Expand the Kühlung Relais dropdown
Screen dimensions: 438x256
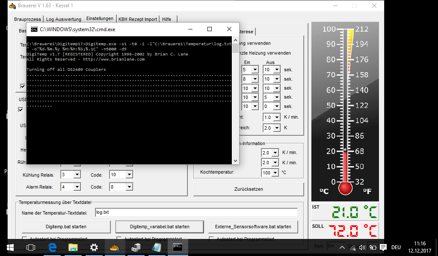click(77, 175)
